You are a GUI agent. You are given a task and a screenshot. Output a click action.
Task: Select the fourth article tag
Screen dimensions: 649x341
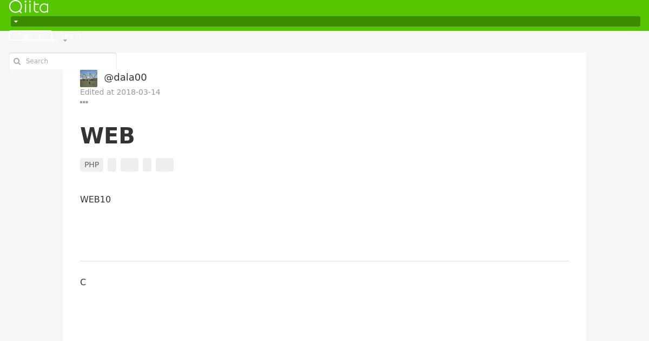147,165
